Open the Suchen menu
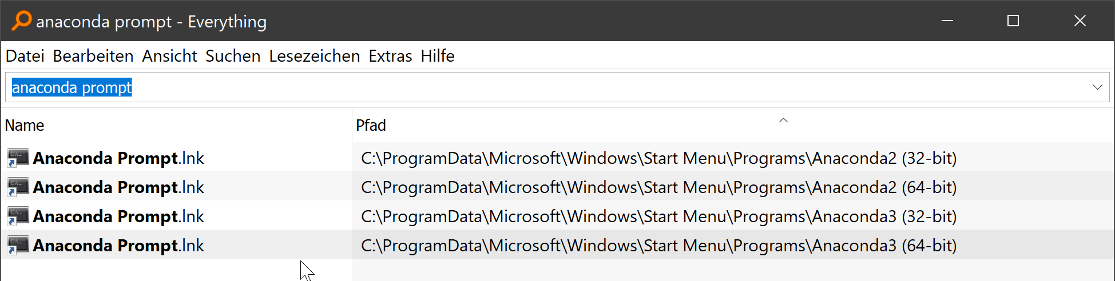This screenshot has width=1115, height=281. click(x=233, y=56)
